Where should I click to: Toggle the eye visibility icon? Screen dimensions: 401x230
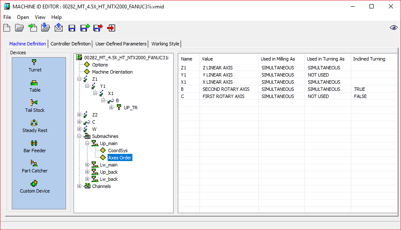393,28
